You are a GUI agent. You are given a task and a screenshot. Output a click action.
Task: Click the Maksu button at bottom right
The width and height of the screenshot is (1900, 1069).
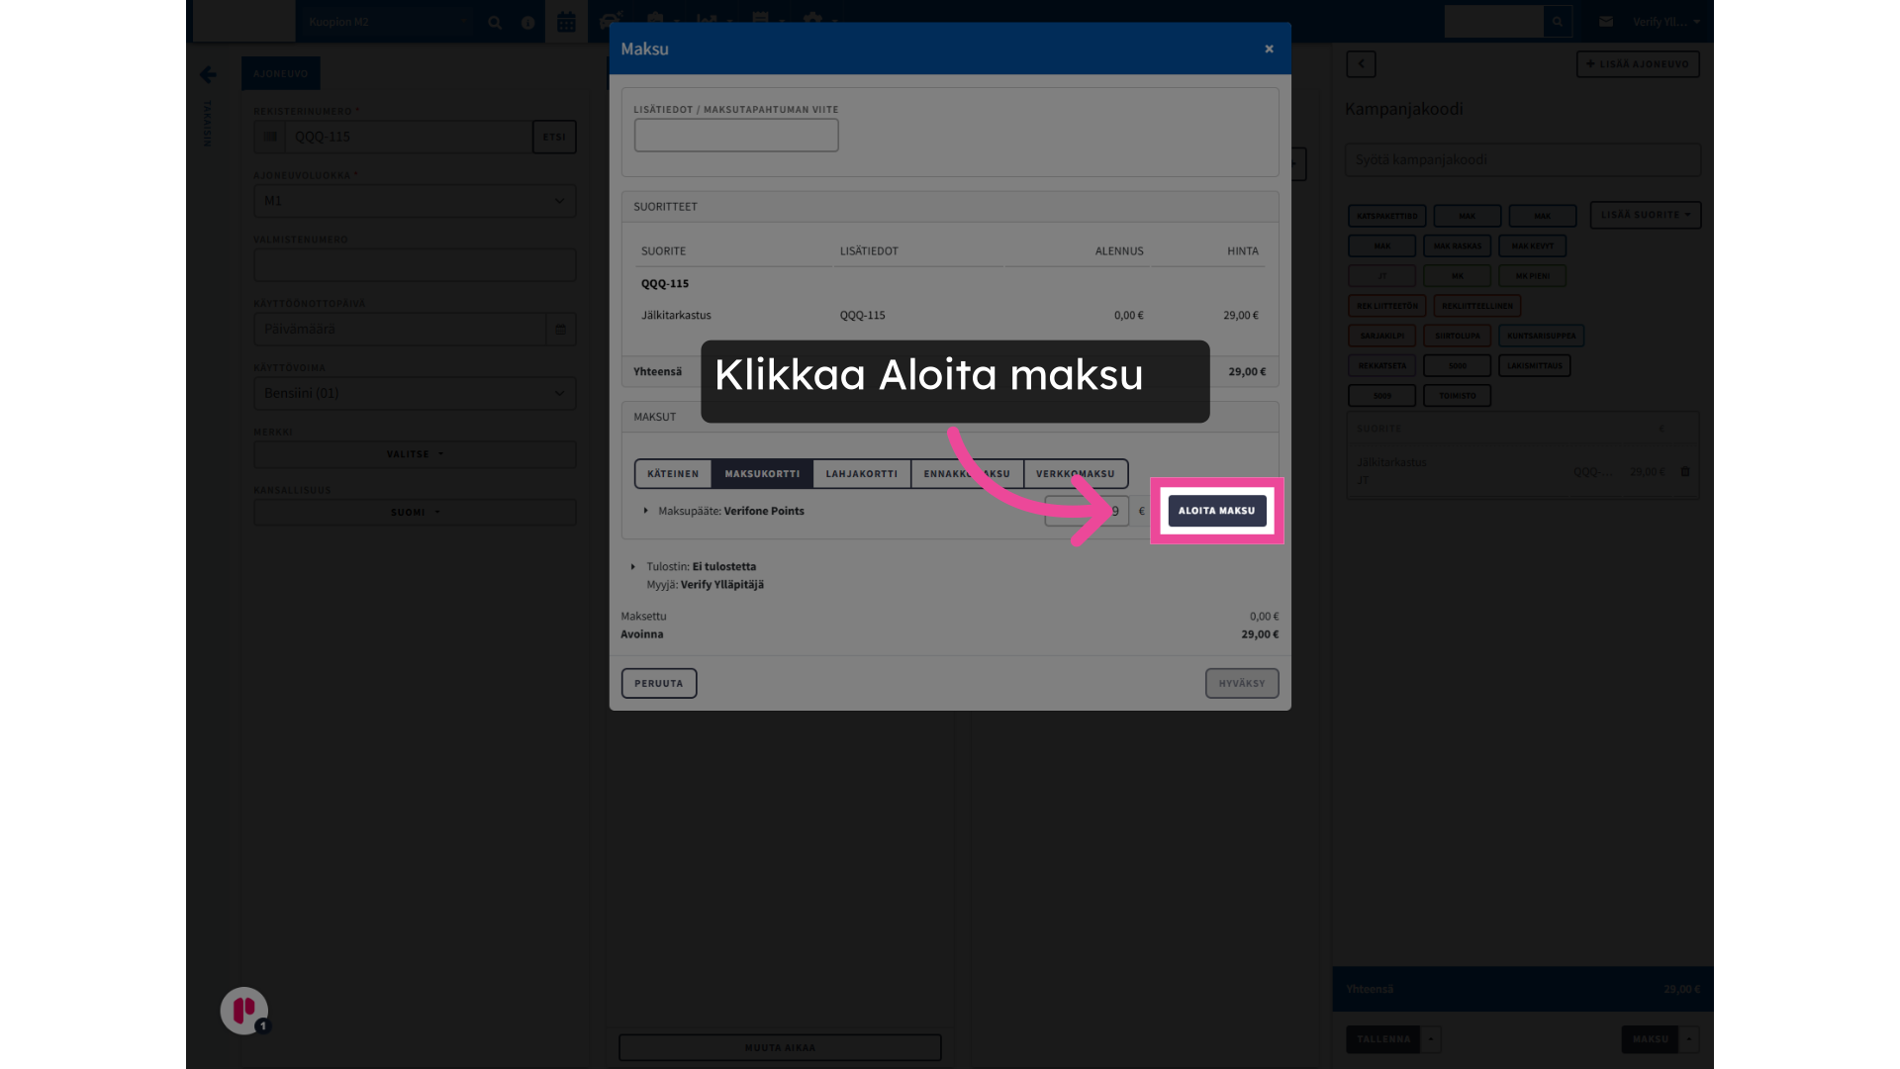[1650, 1039]
